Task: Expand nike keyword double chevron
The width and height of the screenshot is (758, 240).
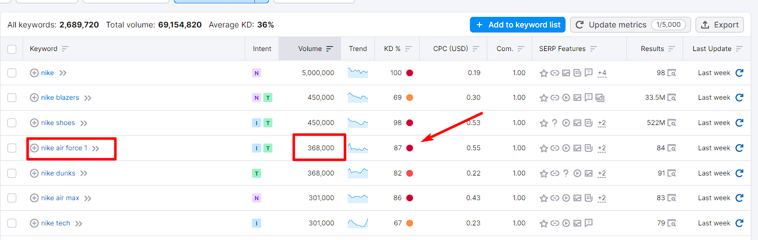Action: pyautogui.click(x=63, y=73)
